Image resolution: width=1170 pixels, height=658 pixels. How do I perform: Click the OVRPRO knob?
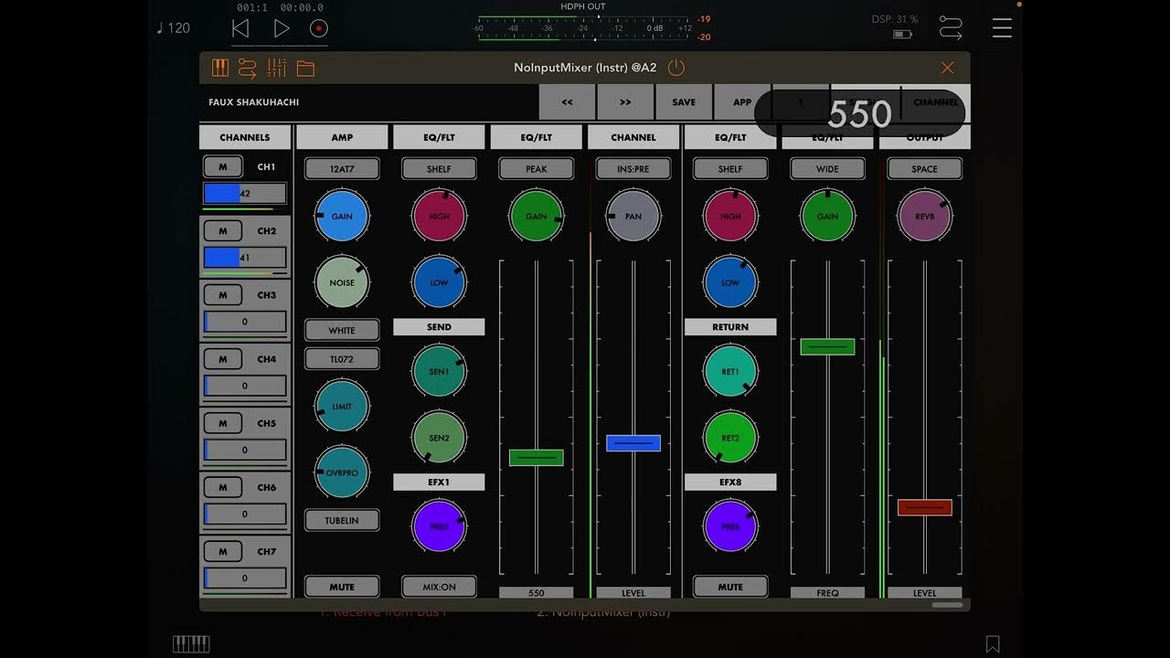point(342,472)
